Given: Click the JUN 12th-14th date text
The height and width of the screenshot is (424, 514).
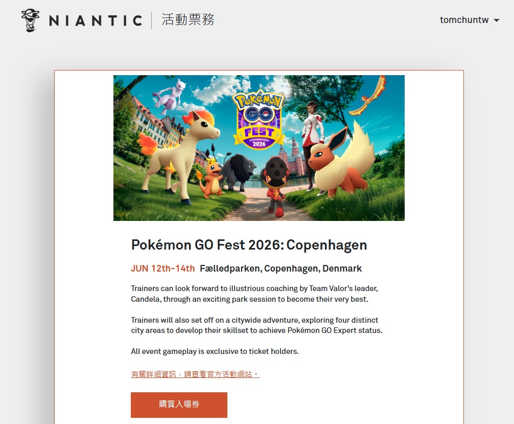Looking at the screenshot, I should (x=163, y=269).
